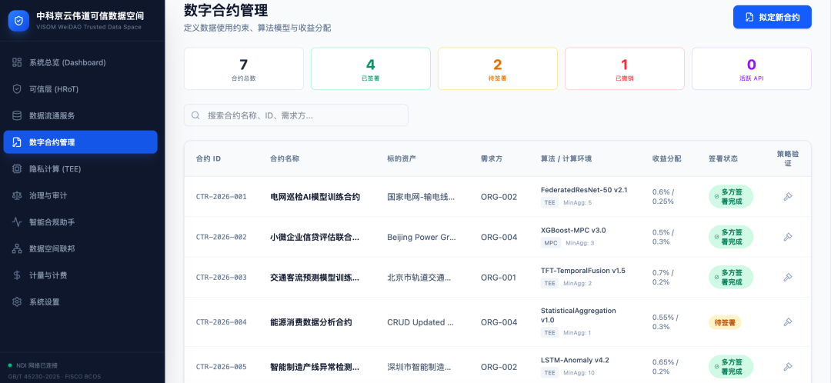Viewport: 831px width, 383px height.
Task: Select the 已签署 summary card
Action: click(370, 69)
